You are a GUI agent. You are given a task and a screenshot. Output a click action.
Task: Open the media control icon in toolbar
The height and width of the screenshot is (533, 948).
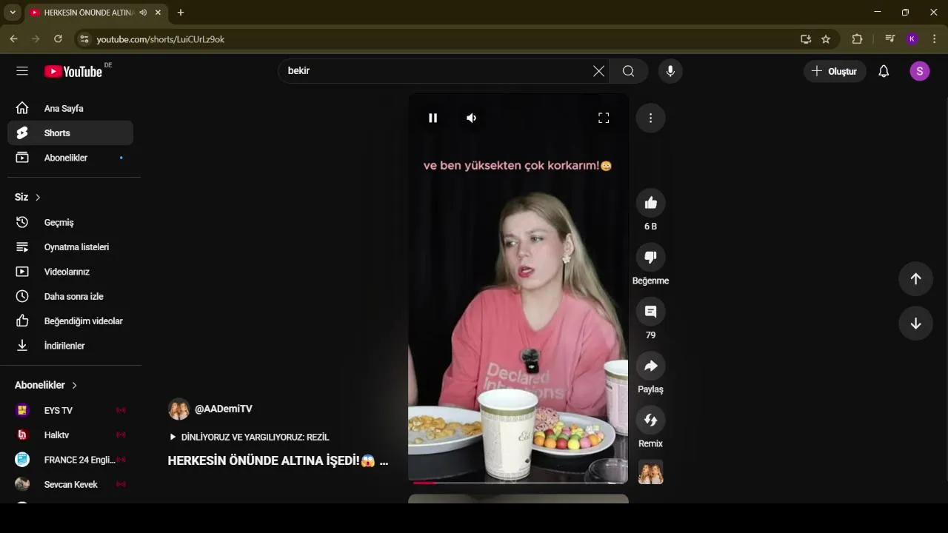[889, 39]
